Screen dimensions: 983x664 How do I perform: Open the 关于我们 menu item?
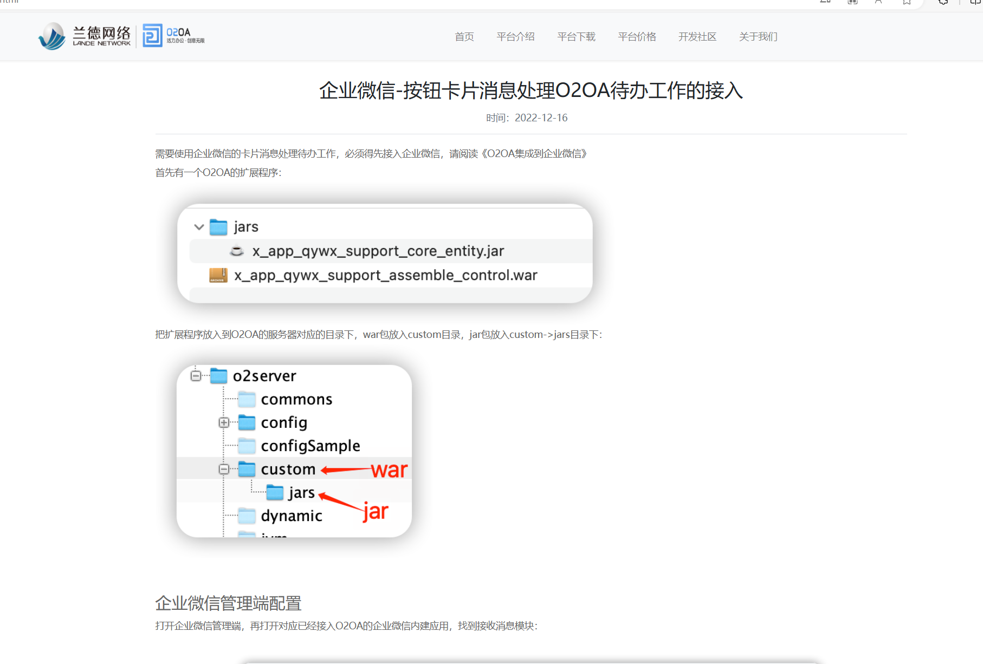coord(758,37)
